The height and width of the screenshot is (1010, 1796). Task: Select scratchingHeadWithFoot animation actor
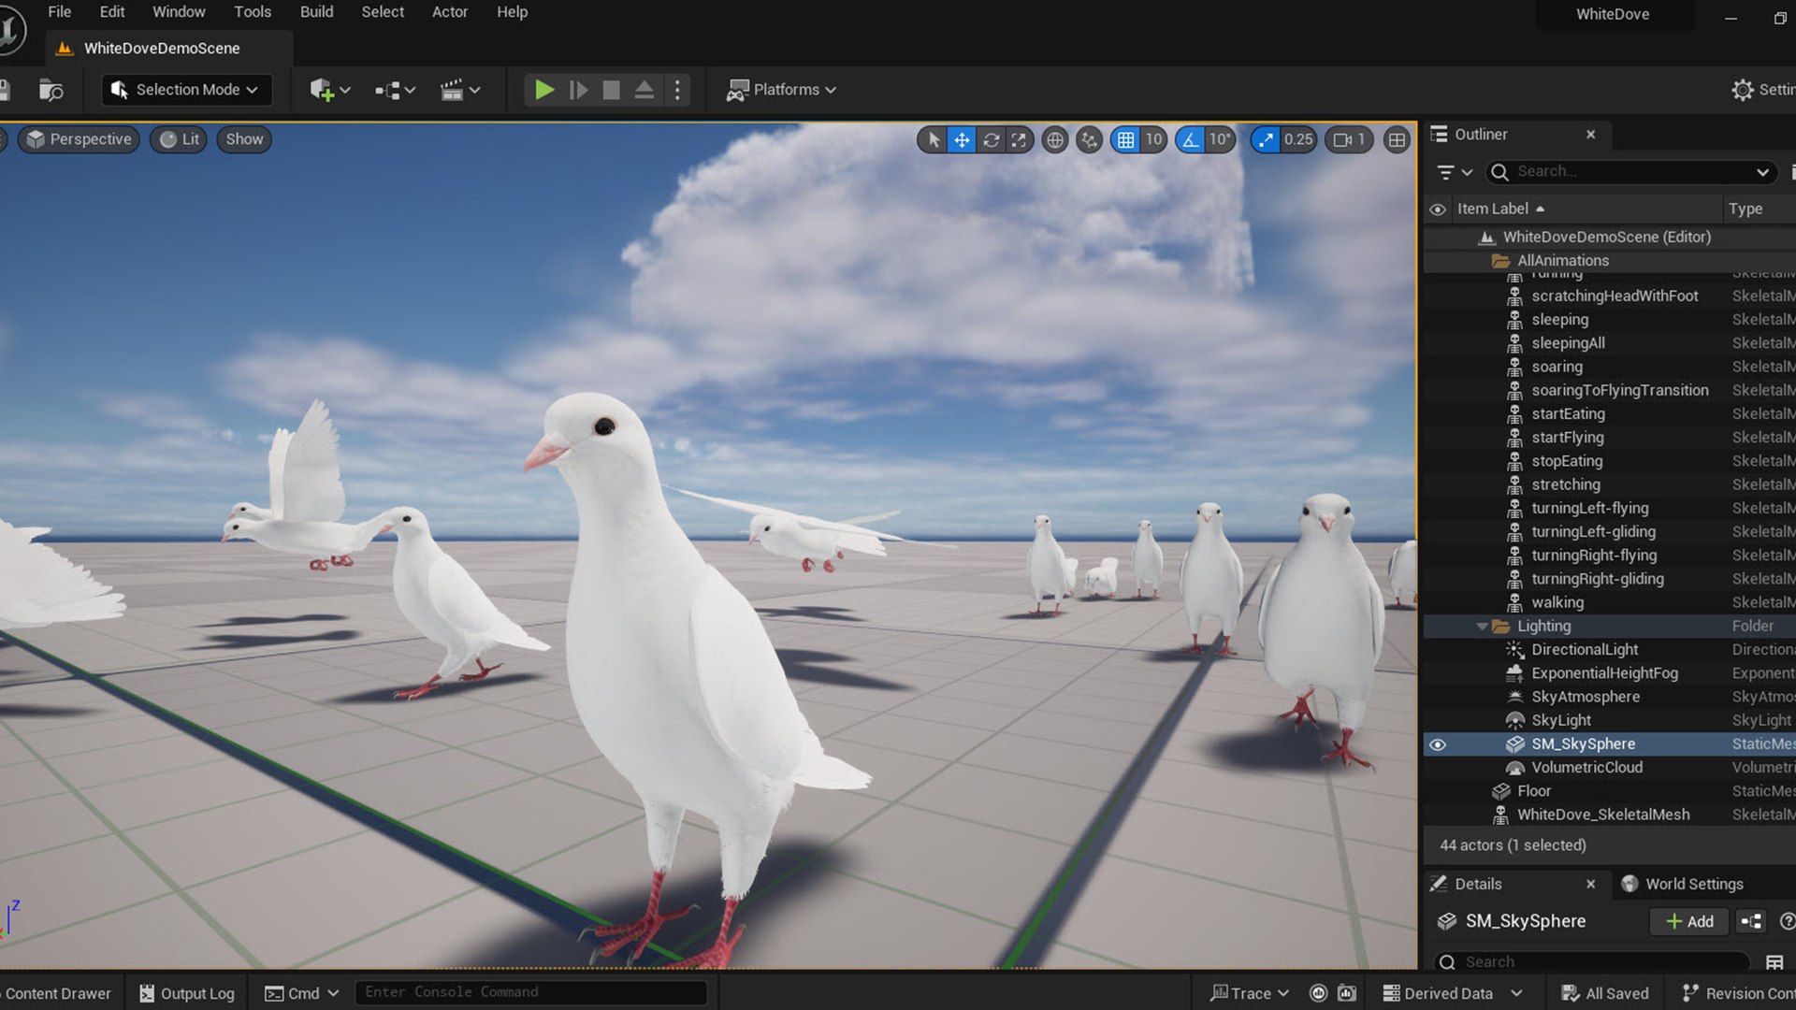click(x=1615, y=296)
